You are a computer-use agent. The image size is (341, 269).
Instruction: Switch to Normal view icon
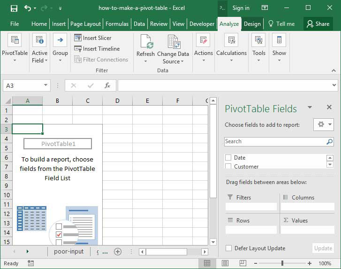pyautogui.click(x=207, y=263)
